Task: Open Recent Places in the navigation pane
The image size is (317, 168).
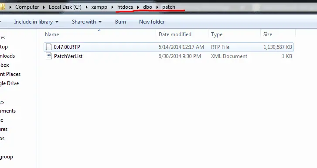Action: pos(10,74)
